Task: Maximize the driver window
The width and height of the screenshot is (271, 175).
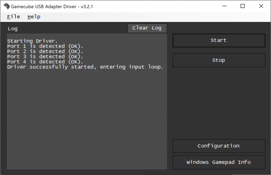Action: tap(242, 6)
